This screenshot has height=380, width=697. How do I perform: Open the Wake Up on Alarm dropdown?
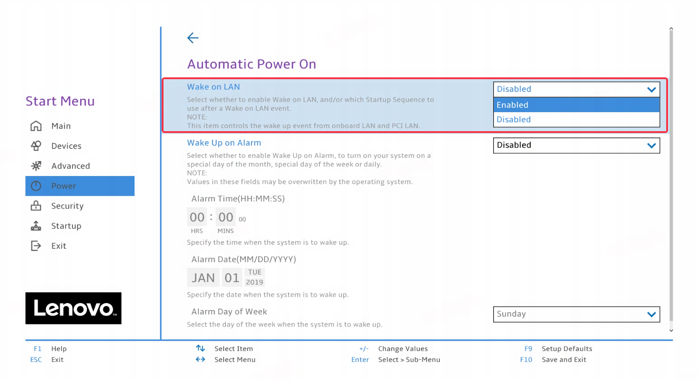(x=577, y=146)
